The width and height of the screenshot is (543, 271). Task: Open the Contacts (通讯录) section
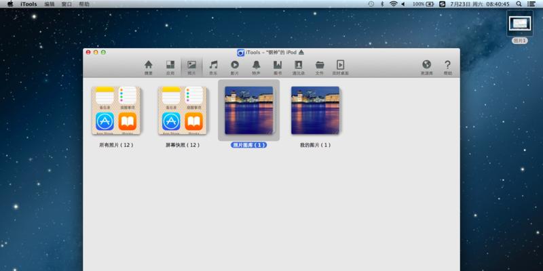point(298,66)
